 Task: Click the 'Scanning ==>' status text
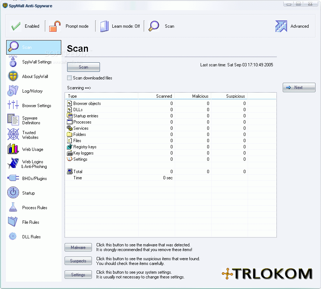[x=79, y=88]
